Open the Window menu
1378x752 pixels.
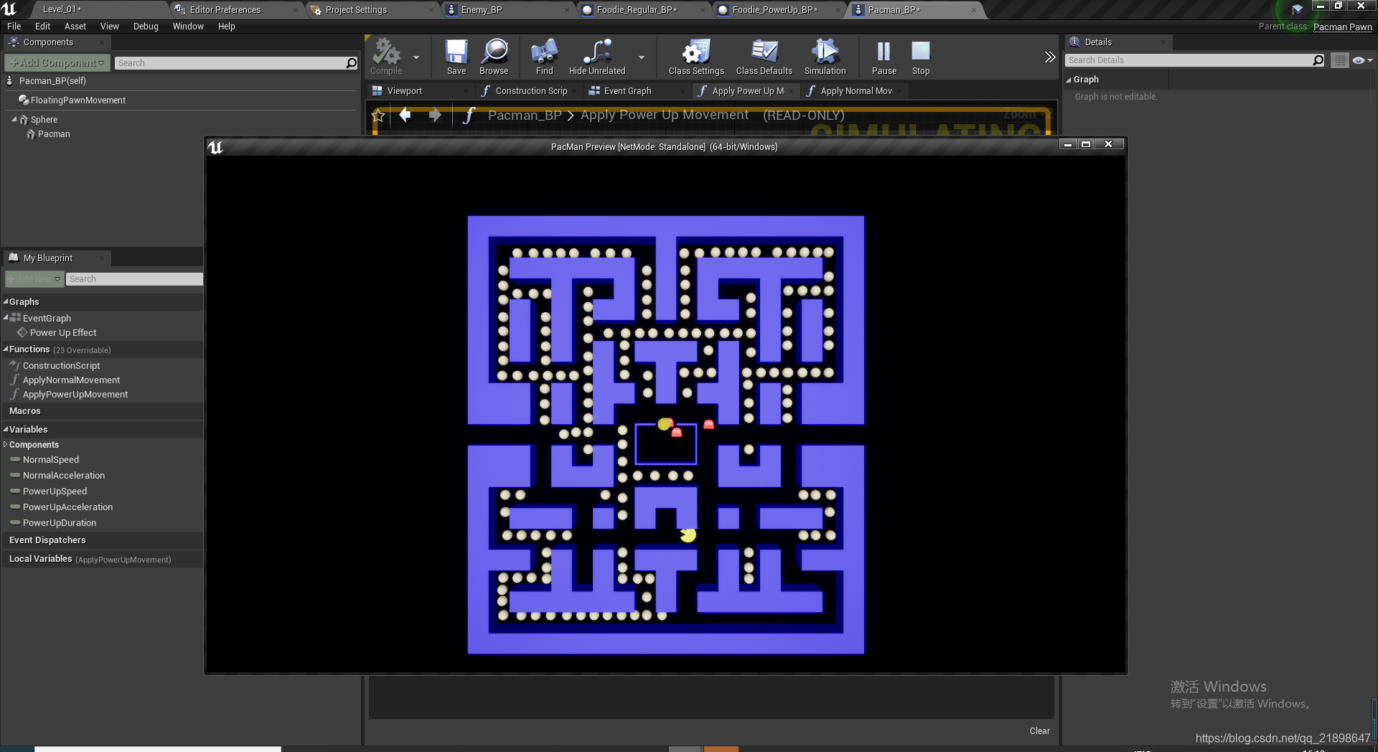pos(188,27)
